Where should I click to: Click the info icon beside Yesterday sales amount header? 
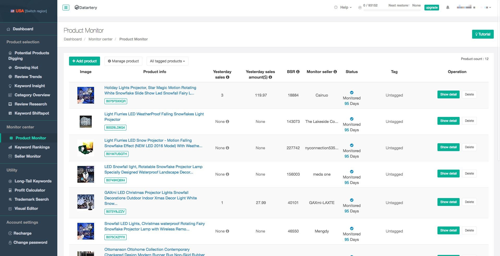270,77
